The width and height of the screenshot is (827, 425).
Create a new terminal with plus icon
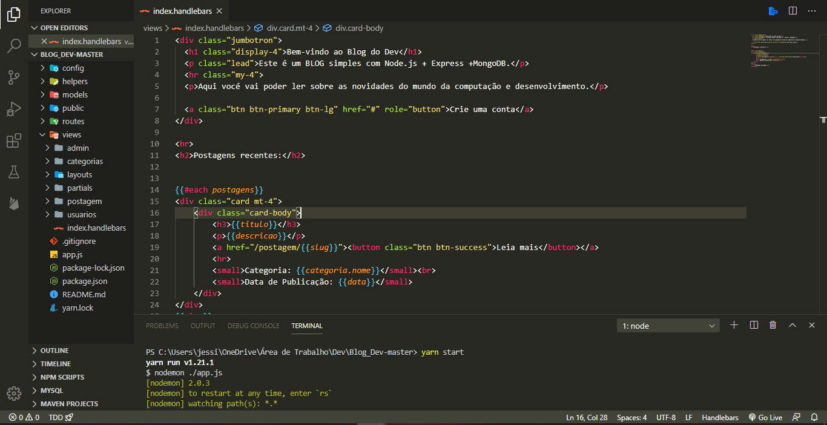click(x=734, y=325)
